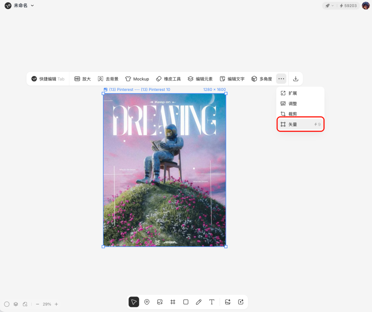
Task: Open 编辑元素 edit elements
Action: click(x=200, y=79)
